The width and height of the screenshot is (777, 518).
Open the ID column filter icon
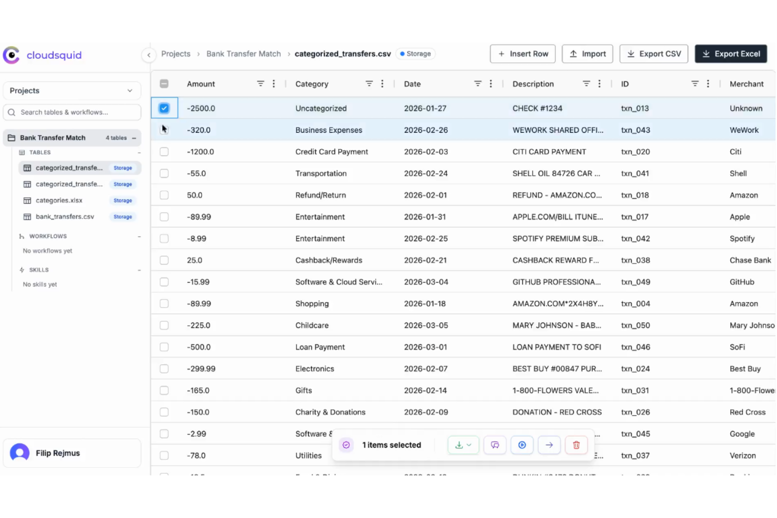click(695, 83)
